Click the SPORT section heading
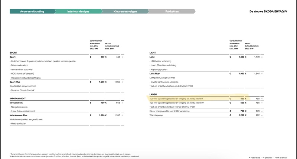This screenshot has width=297, height=159. 13,53
